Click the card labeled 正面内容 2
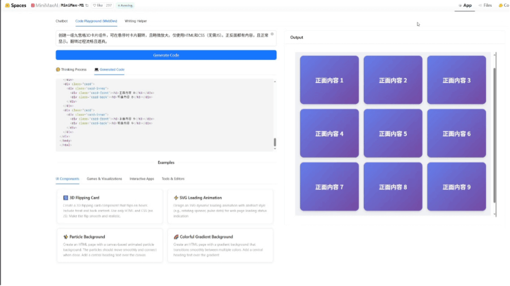The width and height of the screenshot is (510, 286). click(393, 80)
